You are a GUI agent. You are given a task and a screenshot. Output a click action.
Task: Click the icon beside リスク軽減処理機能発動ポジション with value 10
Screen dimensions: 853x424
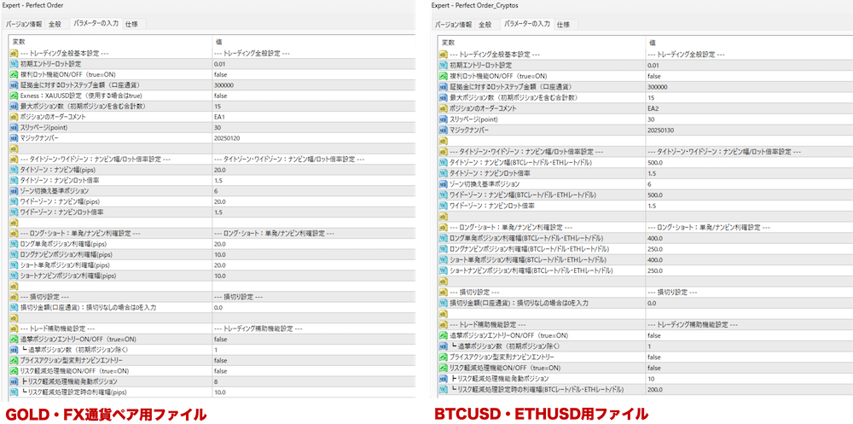pyautogui.click(x=443, y=378)
